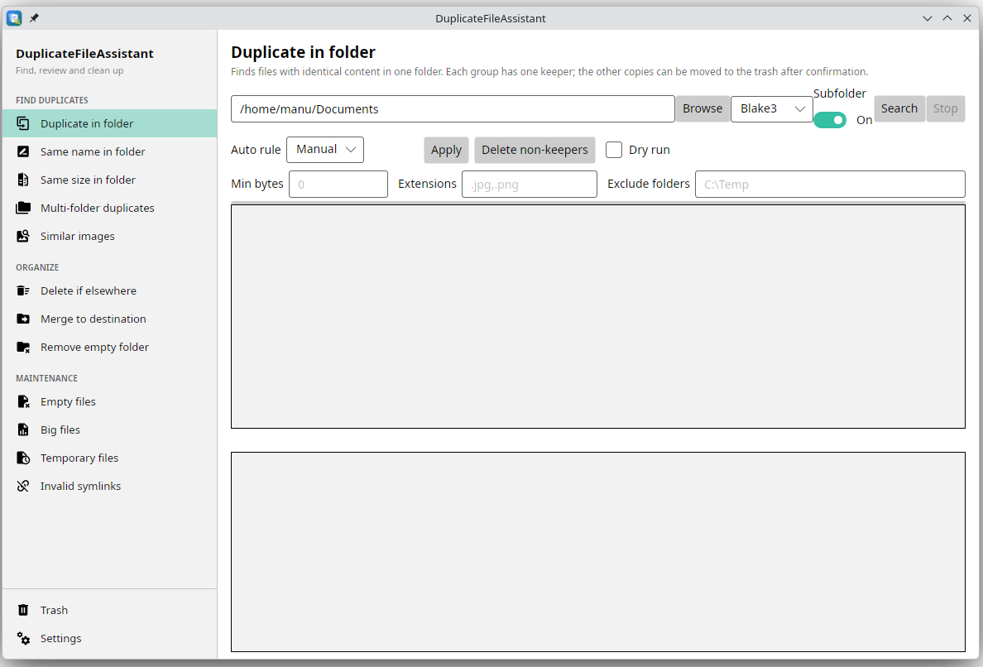
Task: Click the Same name in folder icon
Action: (x=23, y=151)
